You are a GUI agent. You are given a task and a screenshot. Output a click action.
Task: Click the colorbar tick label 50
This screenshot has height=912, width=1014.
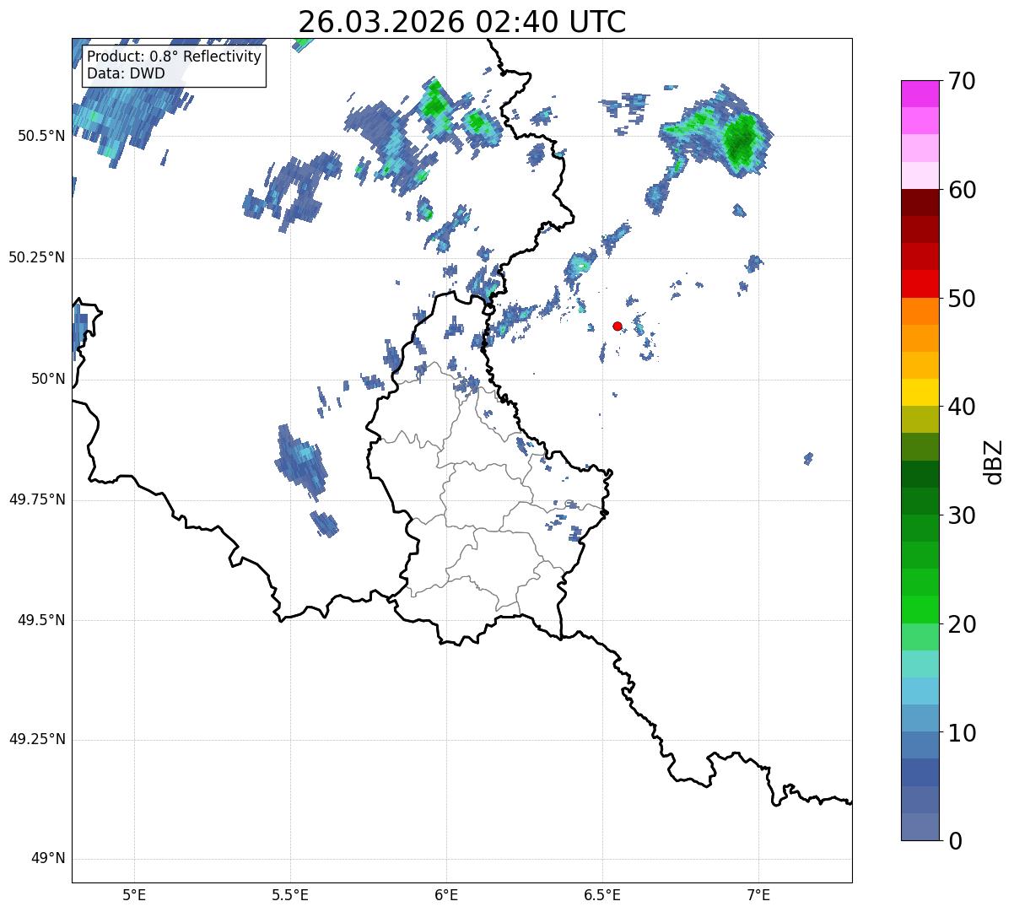(961, 299)
